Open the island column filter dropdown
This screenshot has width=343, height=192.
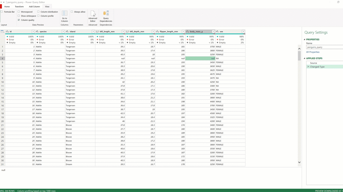click(93, 31)
